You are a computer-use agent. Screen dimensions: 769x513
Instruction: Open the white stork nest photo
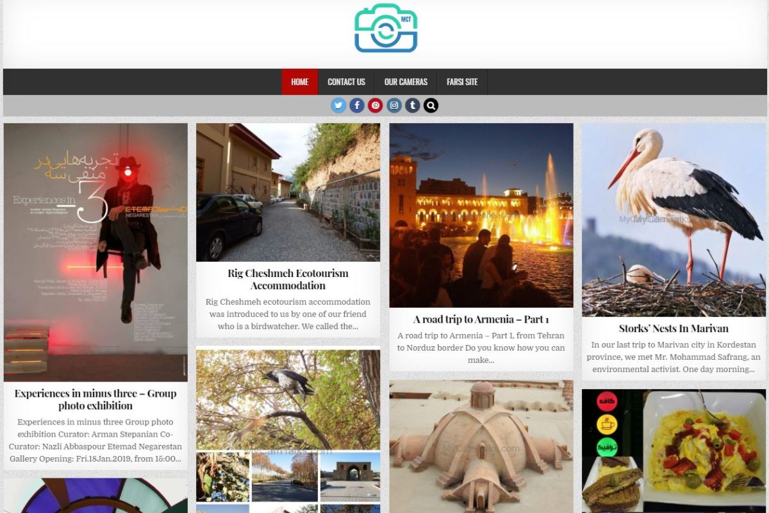coord(674,220)
